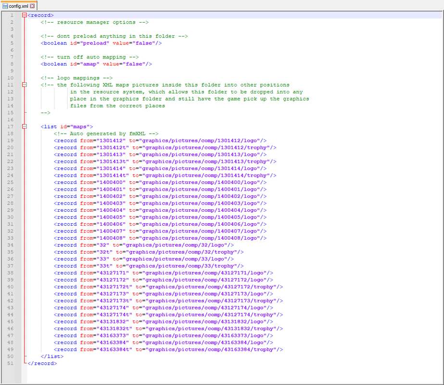Viewport: 444px width, 385px height.
Task: Click the record from="43127171" line
Action: coord(164,273)
